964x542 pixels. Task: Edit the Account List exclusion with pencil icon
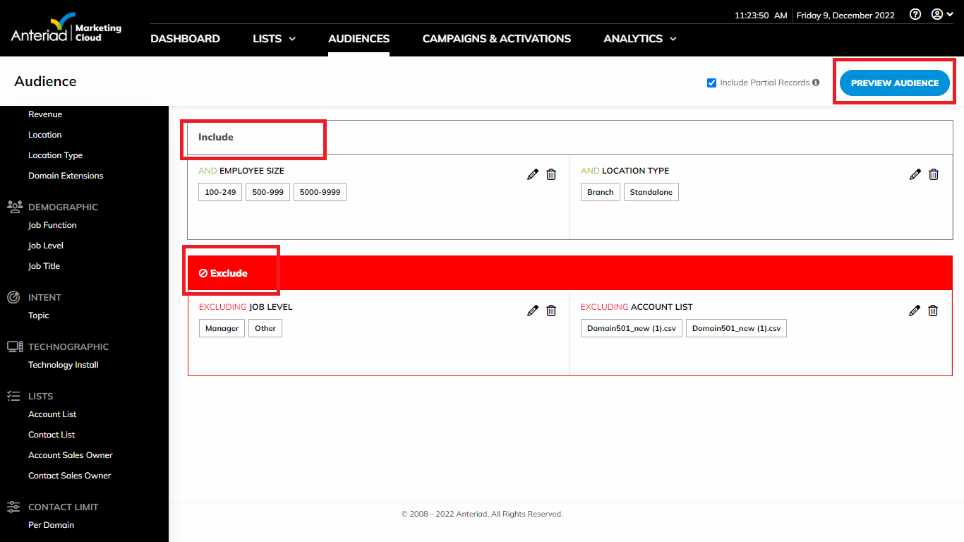pyautogui.click(x=915, y=311)
